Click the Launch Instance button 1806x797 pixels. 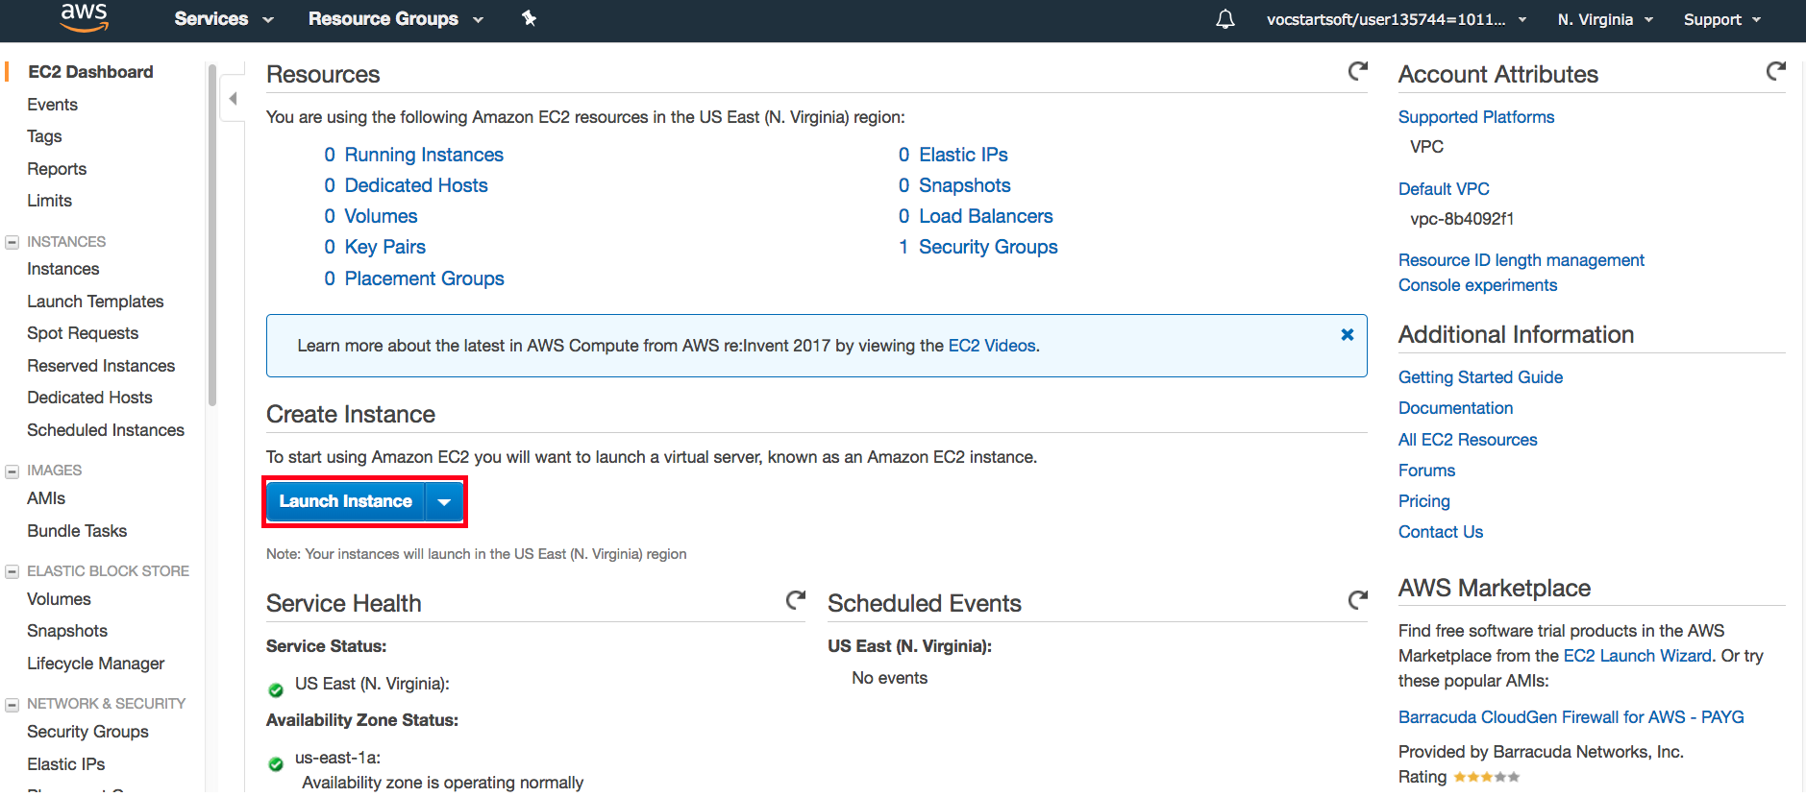[345, 501]
